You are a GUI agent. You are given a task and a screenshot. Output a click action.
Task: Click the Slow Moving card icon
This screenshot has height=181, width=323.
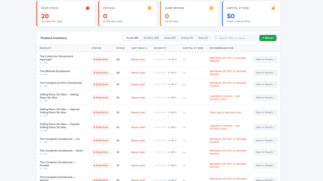pos(211,8)
